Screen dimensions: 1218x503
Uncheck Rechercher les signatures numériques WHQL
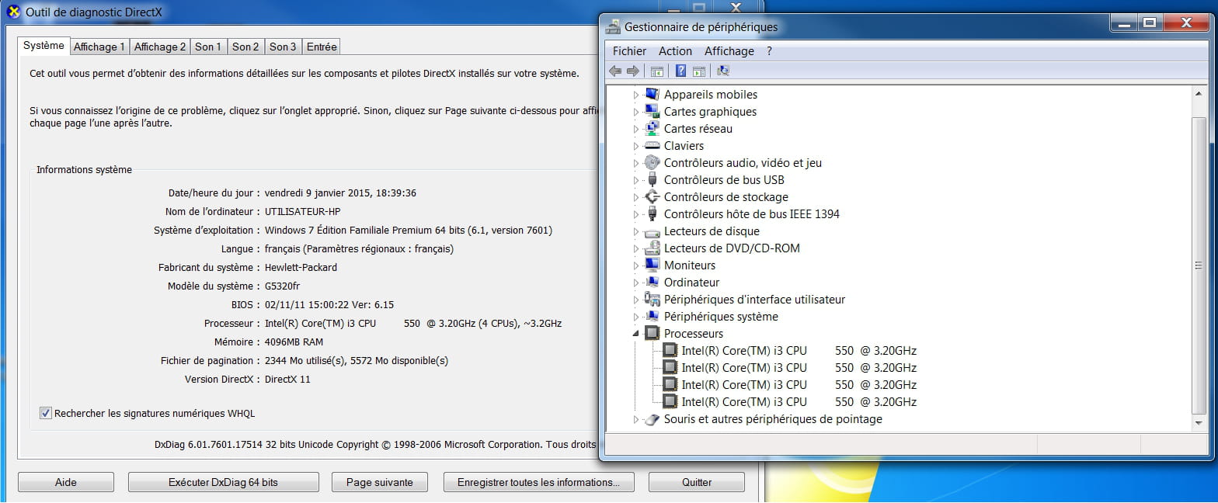(x=45, y=413)
